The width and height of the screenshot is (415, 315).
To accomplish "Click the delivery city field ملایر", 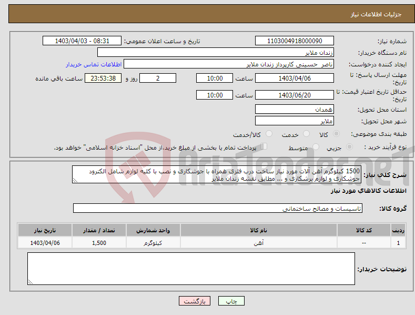I will coord(295,121).
